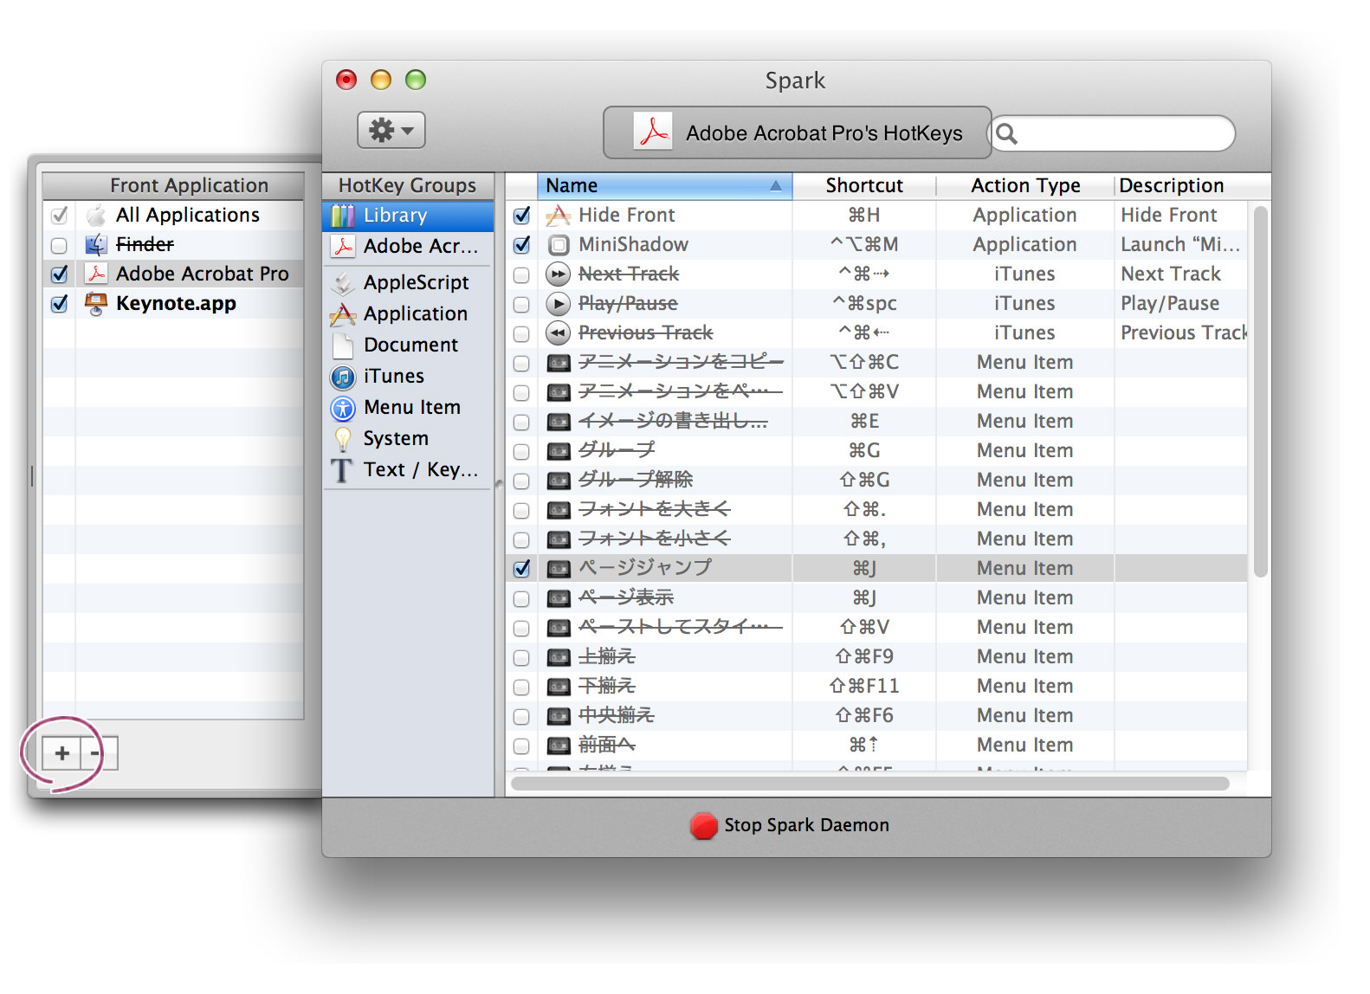This screenshot has width=1370, height=994.
Task: Click the AppleScript icon in sidebar
Action: pos(344,283)
